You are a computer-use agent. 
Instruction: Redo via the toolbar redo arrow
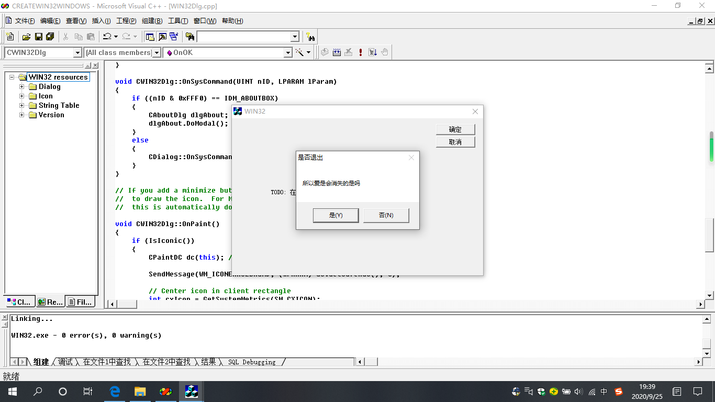pos(126,37)
